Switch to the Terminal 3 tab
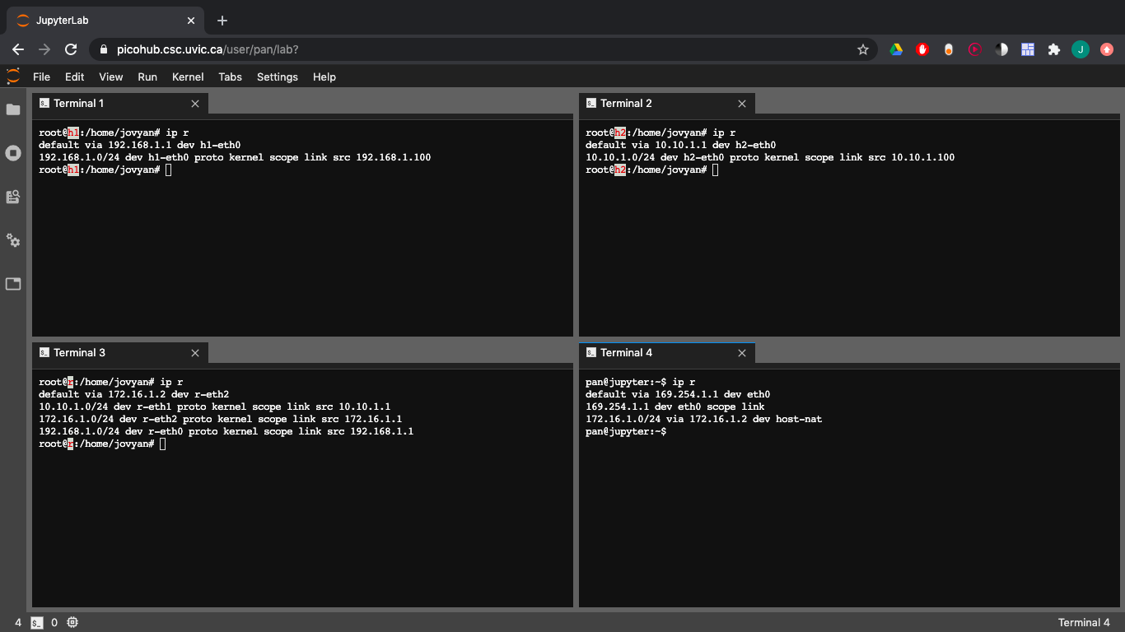 pyautogui.click(x=78, y=353)
